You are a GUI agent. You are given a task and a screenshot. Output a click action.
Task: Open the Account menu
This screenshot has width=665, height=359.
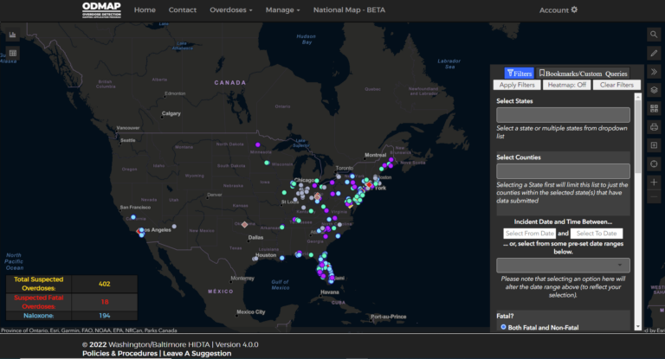(x=558, y=10)
